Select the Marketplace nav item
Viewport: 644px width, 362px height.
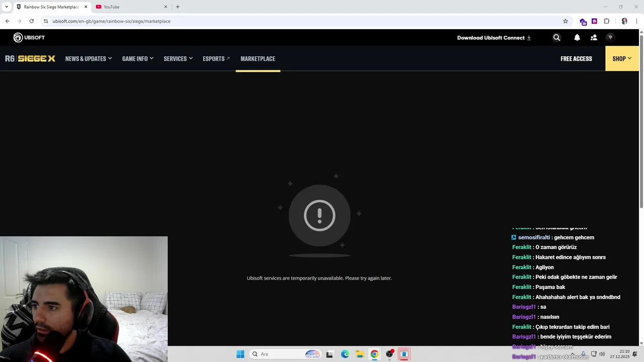click(x=258, y=59)
